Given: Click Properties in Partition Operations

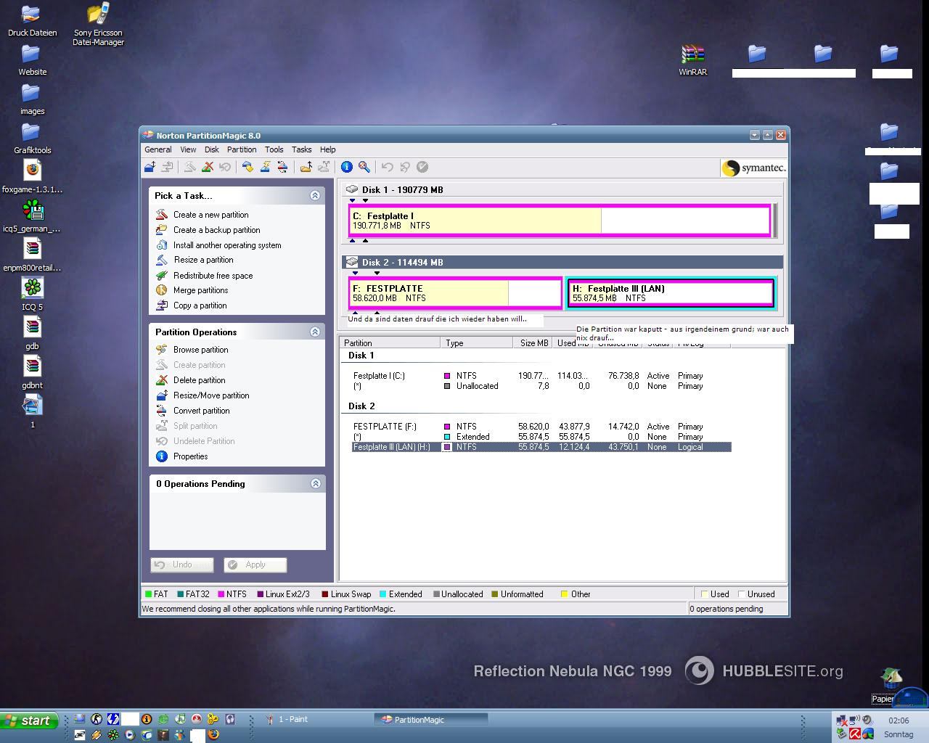Looking at the screenshot, I should [181, 456].
